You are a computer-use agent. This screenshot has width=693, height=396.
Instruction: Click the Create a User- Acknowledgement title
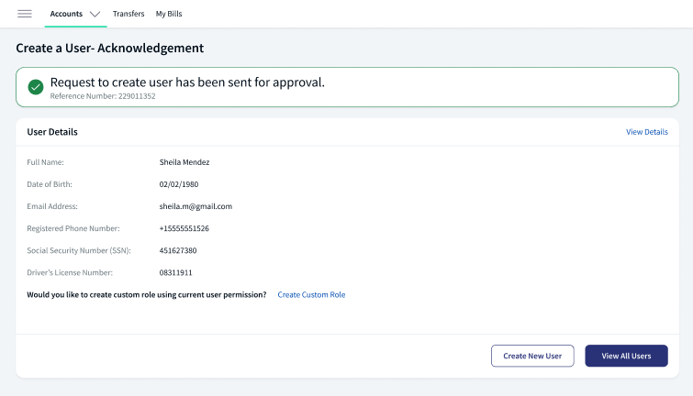[110, 48]
